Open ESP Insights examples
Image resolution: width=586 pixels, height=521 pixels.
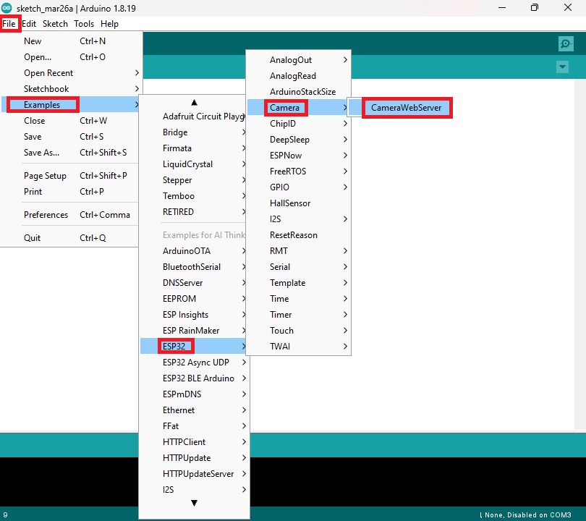[193, 315]
